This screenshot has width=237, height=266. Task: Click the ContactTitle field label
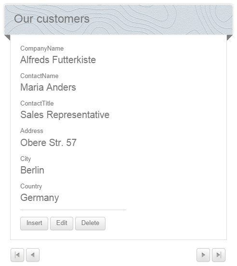click(37, 104)
